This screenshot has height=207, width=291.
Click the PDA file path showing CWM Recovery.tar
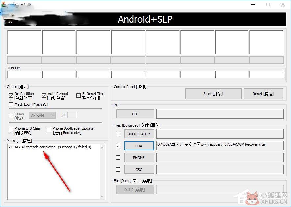point(220,146)
